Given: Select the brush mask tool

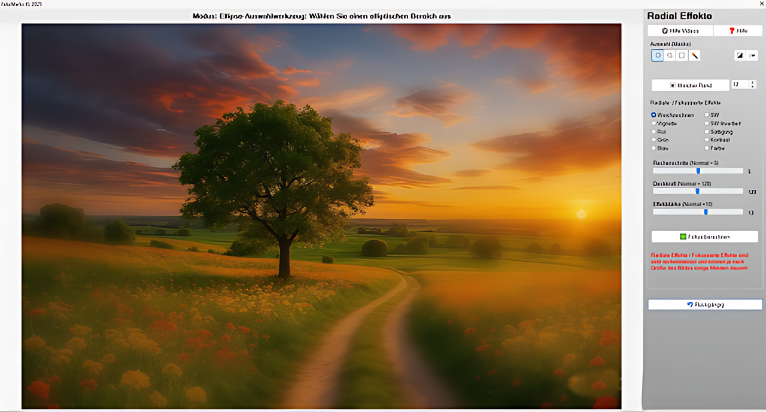Looking at the screenshot, I should [694, 55].
